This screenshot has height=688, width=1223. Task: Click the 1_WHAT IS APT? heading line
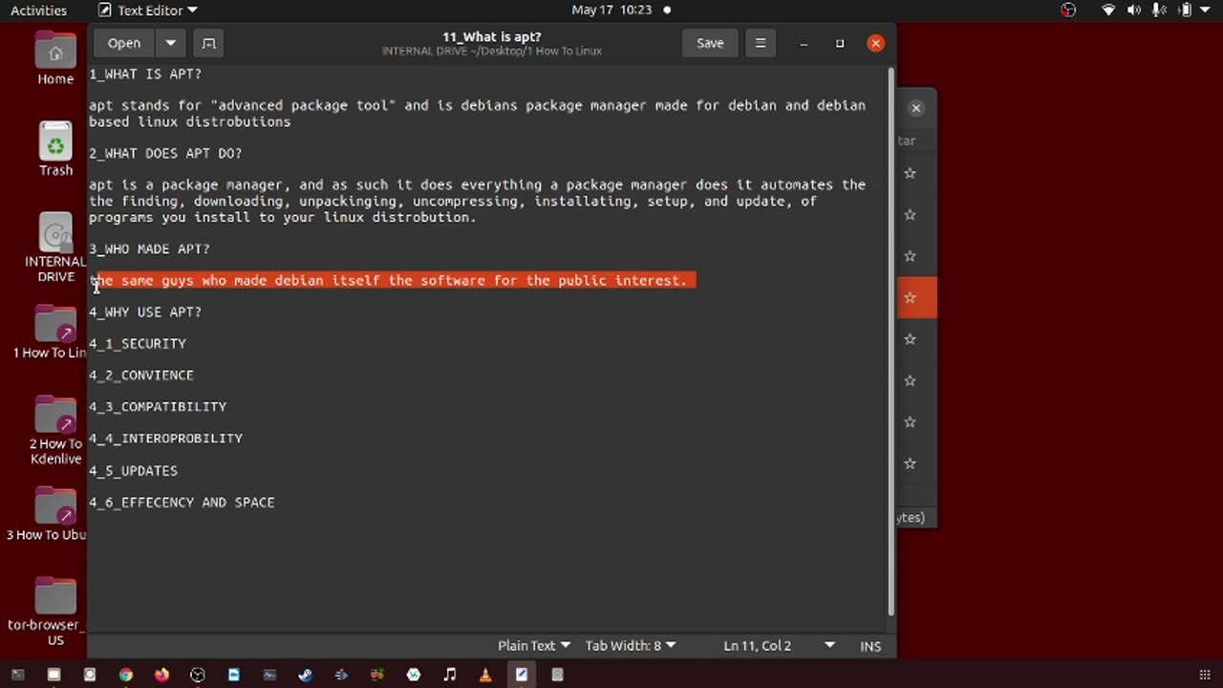tap(145, 74)
